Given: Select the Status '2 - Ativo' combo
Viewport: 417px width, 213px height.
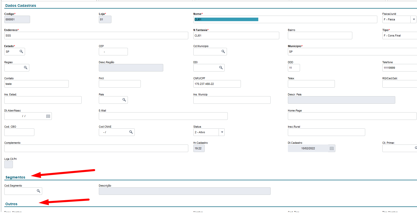Looking at the screenshot, I should [x=209, y=132].
